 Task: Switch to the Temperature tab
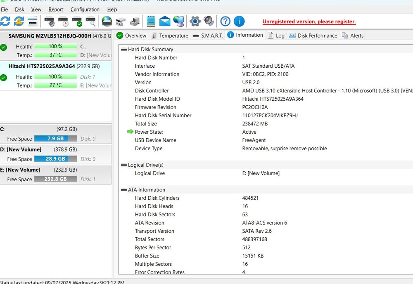170,35
